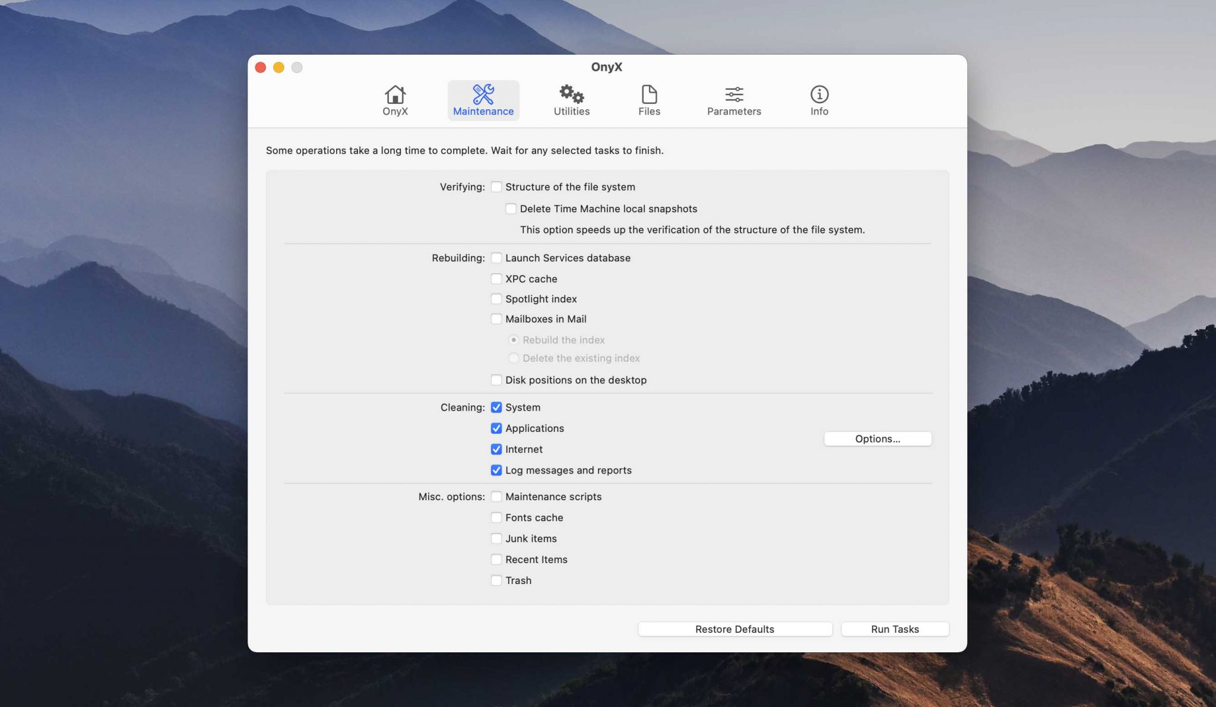Check the XPC cache rebuild option
1216x707 pixels.
click(x=496, y=279)
